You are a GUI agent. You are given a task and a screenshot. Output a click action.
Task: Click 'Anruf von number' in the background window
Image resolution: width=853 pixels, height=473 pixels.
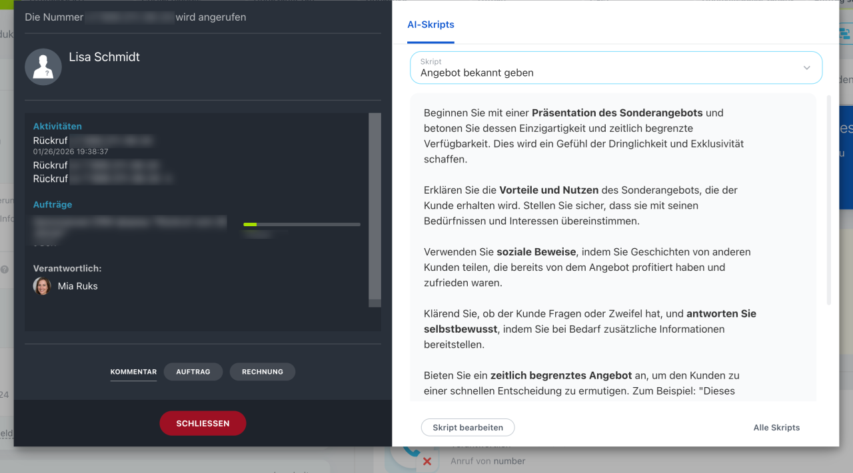[x=488, y=461]
